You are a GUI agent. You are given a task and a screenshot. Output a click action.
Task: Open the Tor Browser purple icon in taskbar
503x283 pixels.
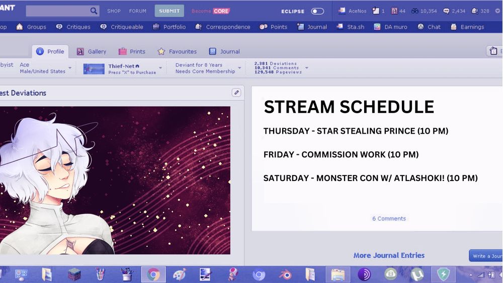[364, 274]
